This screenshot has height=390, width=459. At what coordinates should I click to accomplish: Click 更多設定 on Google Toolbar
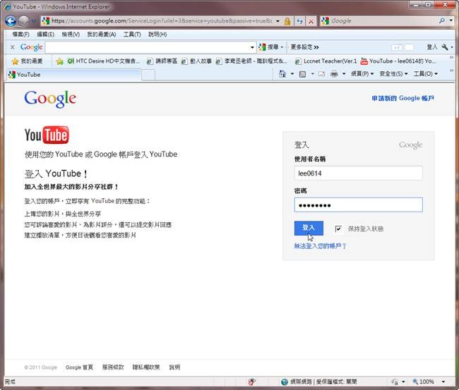tap(305, 47)
